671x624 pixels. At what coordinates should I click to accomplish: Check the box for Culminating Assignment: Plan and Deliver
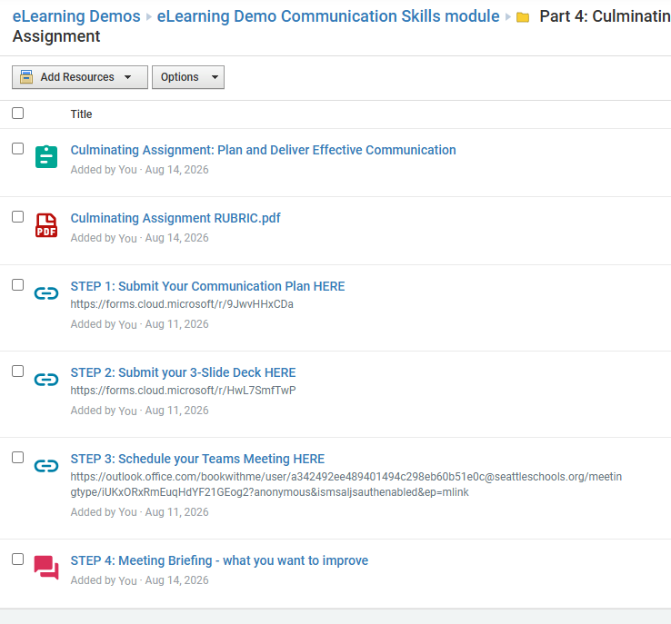tap(17, 148)
